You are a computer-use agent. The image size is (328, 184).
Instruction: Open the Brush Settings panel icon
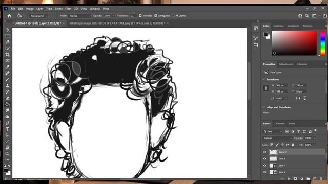[x=256, y=38]
